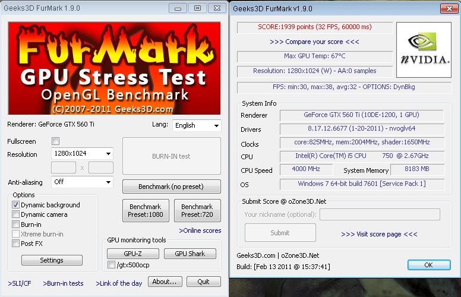The width and height of the screenshot is (461, 297).
Task: Click the Geeks3D.com | oZone3D.Net text
Action: click(x=278, y=255)
